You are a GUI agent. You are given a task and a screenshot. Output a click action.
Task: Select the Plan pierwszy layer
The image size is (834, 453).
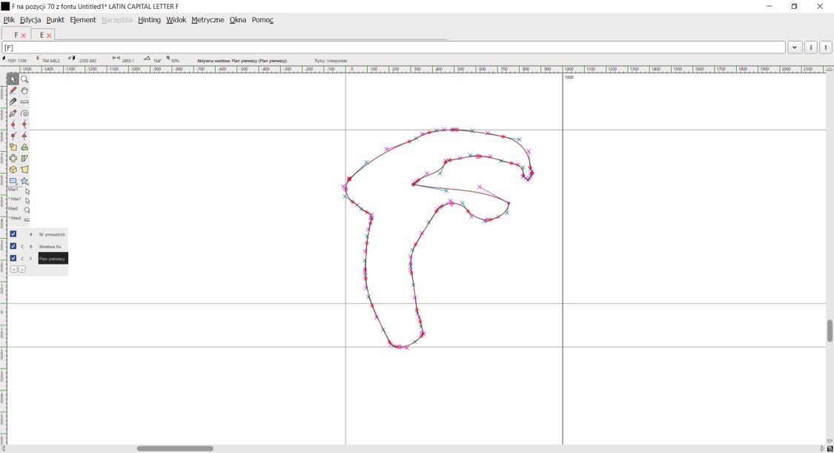[x=53, y=259]
